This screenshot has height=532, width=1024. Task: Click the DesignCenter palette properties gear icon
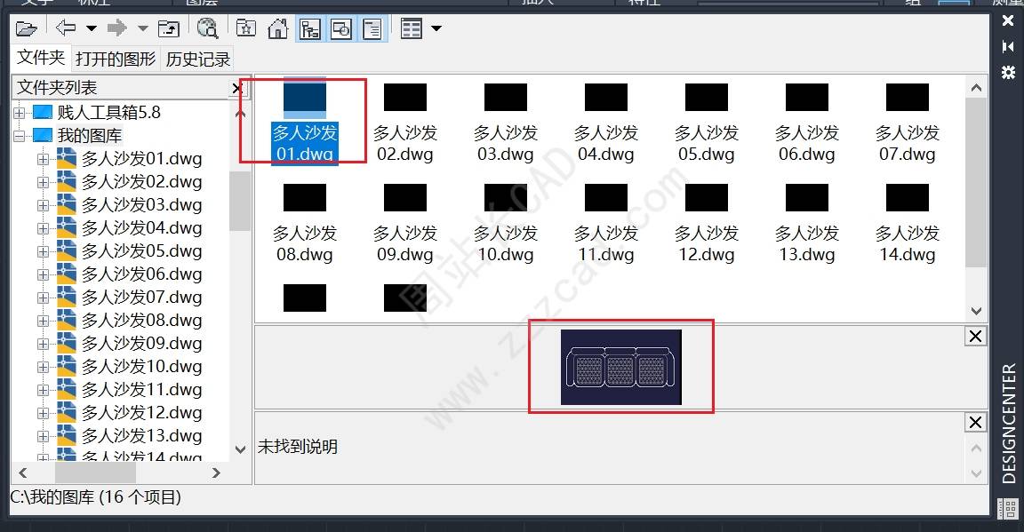1008,72
